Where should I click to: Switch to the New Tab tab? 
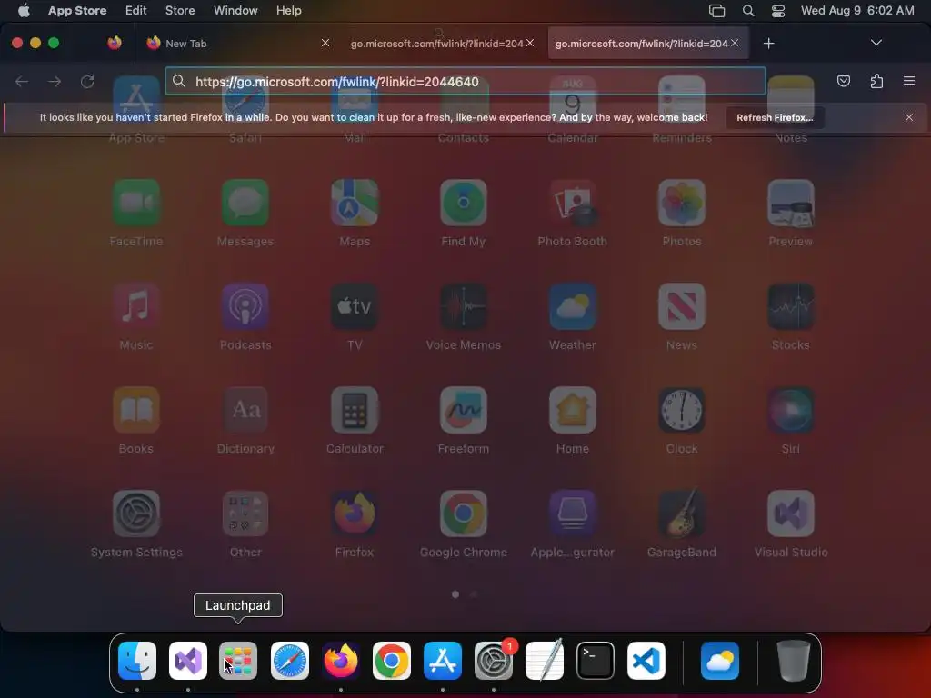pos(237,44)
